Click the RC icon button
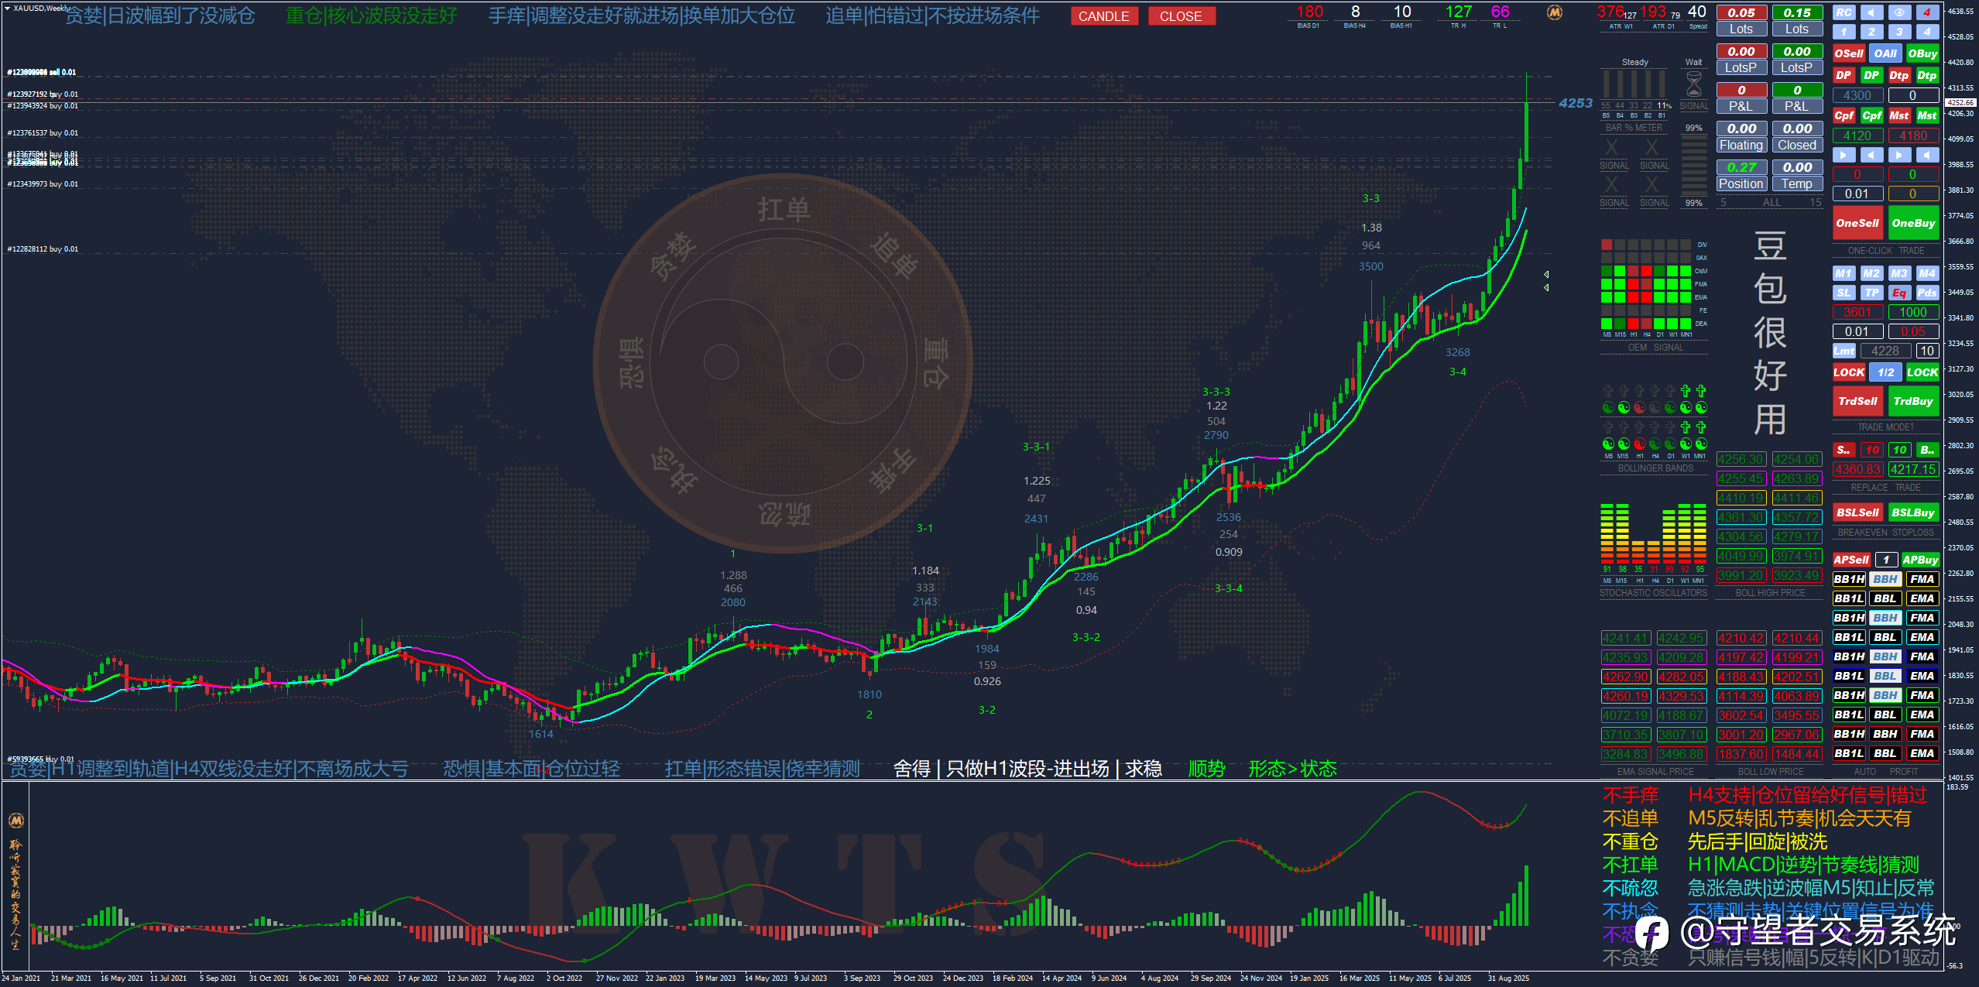1979x987 pixels. point(1844,12)
